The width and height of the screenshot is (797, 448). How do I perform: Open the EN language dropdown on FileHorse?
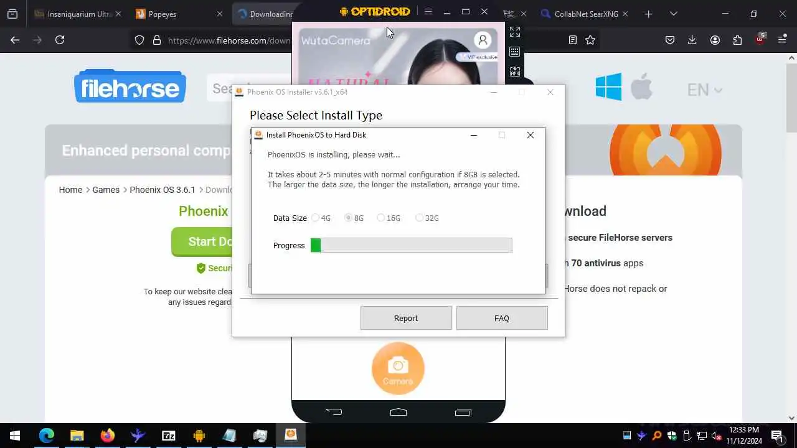(x=704, y=90)
